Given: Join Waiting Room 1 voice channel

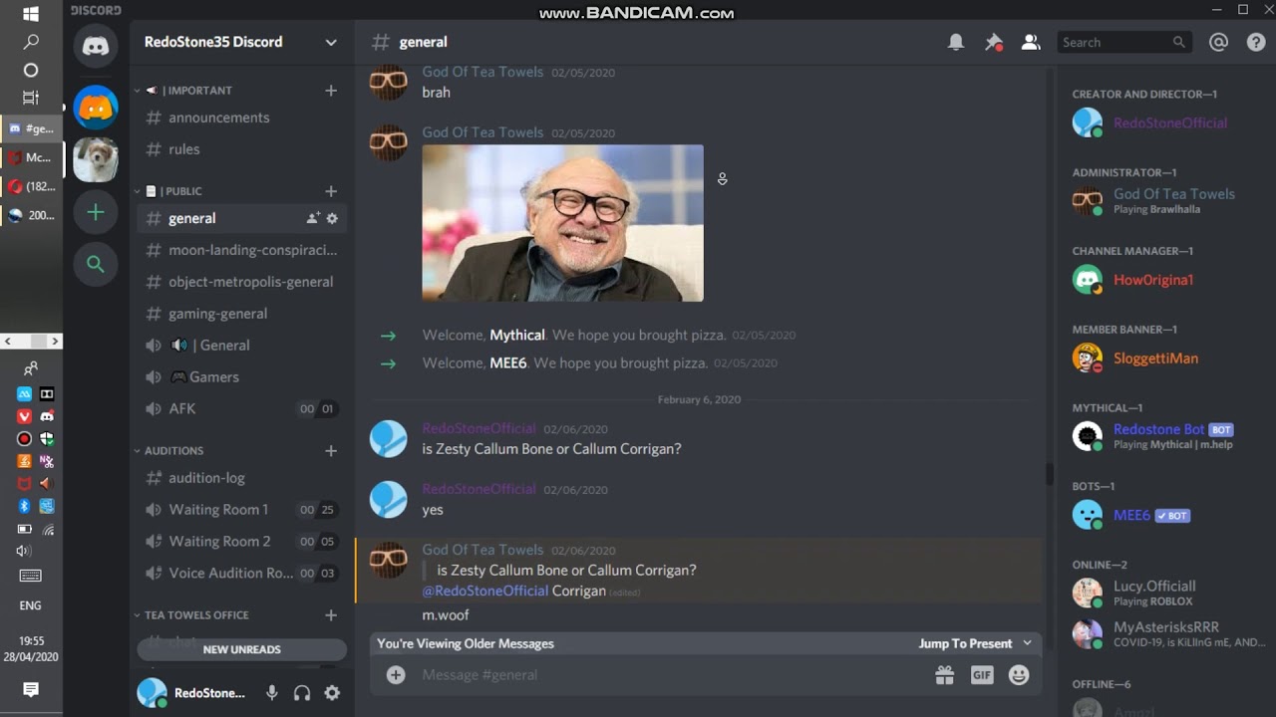Looking at the screenshot, I should pos(241,510).
